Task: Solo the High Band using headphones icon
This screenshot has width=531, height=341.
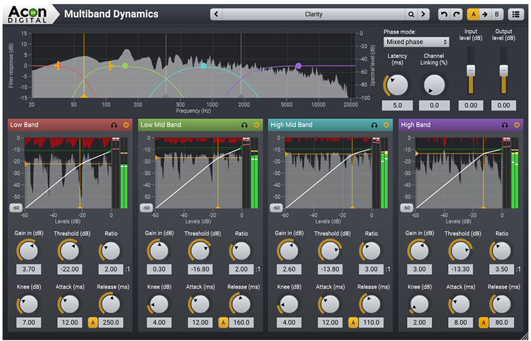Action: (x=504, y=124)
